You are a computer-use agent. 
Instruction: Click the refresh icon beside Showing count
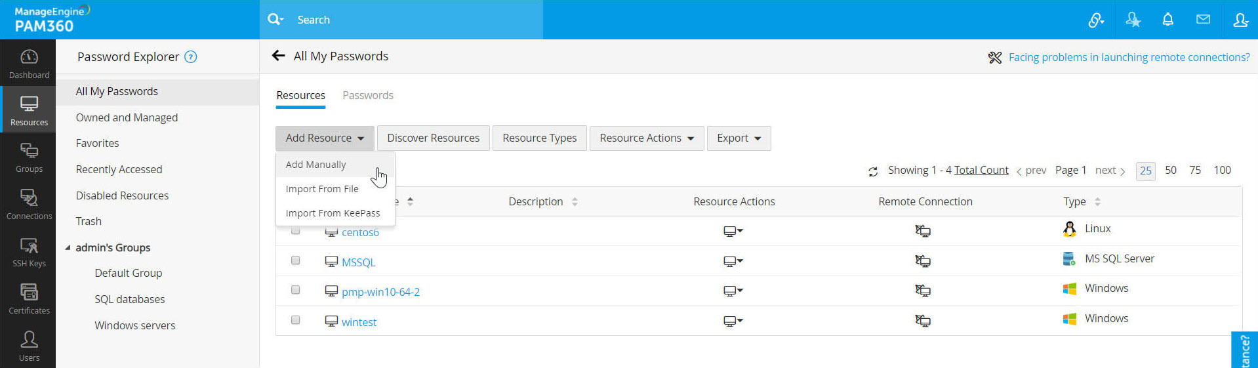(873, 171)
